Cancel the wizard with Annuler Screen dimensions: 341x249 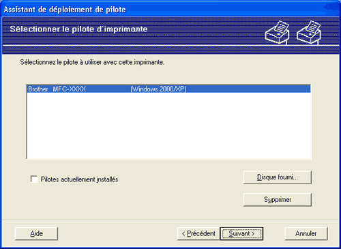(x=306, y=233)
